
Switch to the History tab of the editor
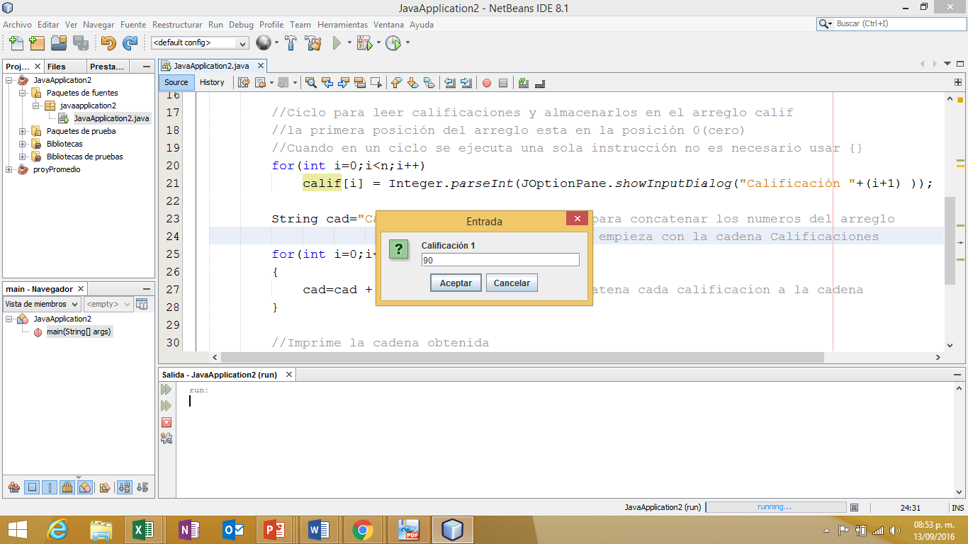pos(212,82)
